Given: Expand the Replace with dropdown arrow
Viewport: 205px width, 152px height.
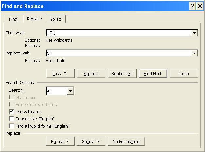Looking at the screenshot, I should tap(195, 53).
